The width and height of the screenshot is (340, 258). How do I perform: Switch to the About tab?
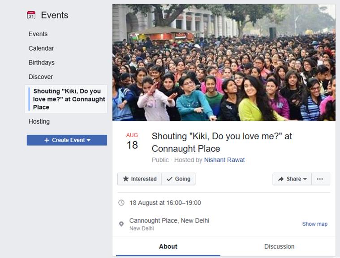pos(168,246)
